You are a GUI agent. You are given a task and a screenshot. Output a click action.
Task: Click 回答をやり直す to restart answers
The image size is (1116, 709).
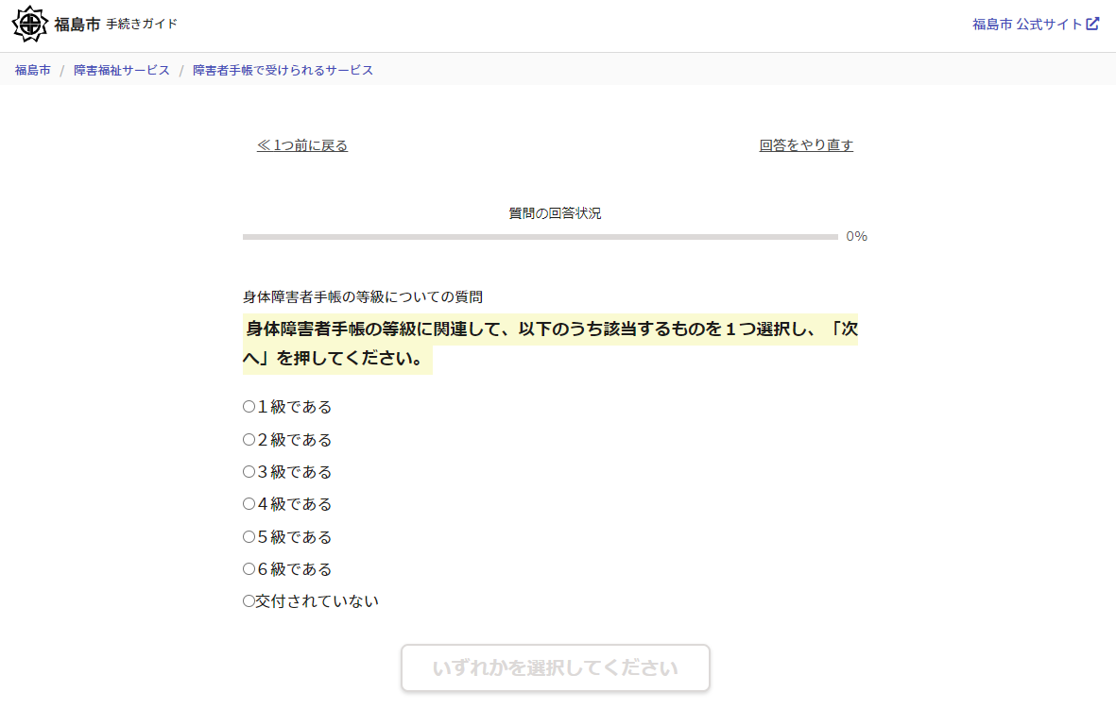click(x=806, y=145)
